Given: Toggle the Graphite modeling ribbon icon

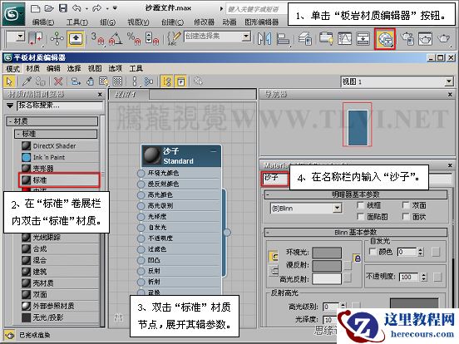Looking at the screenshot, I should 326,39.
